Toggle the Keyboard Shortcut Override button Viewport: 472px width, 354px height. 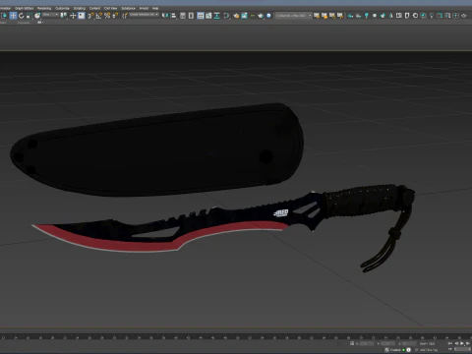pyautogui.click(x=82, y=16)
